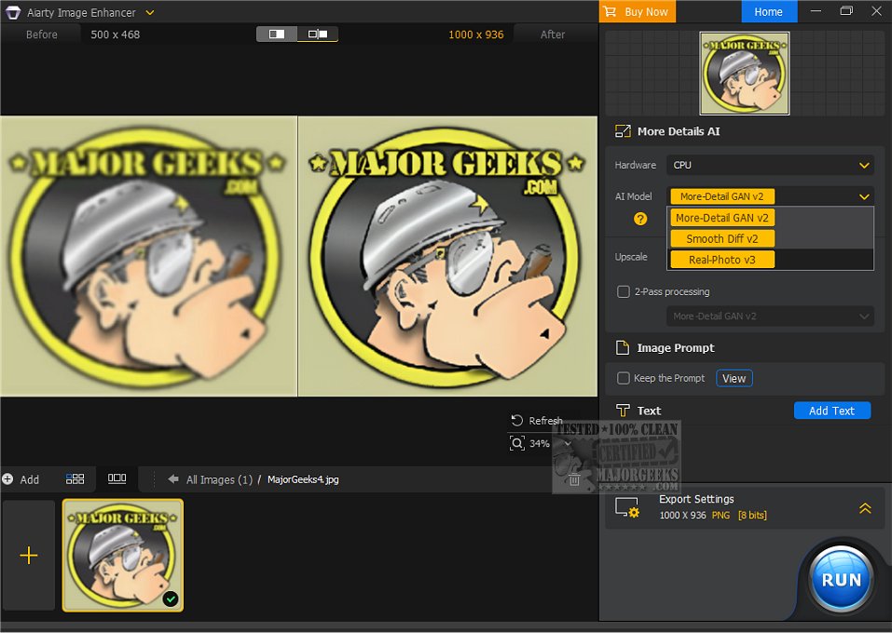The width and height of the screenshot is (892, 633).
Task: Click the green checkmark on thumbnail
Action: 170,599
